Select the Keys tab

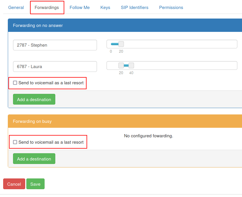coord(105,7)
